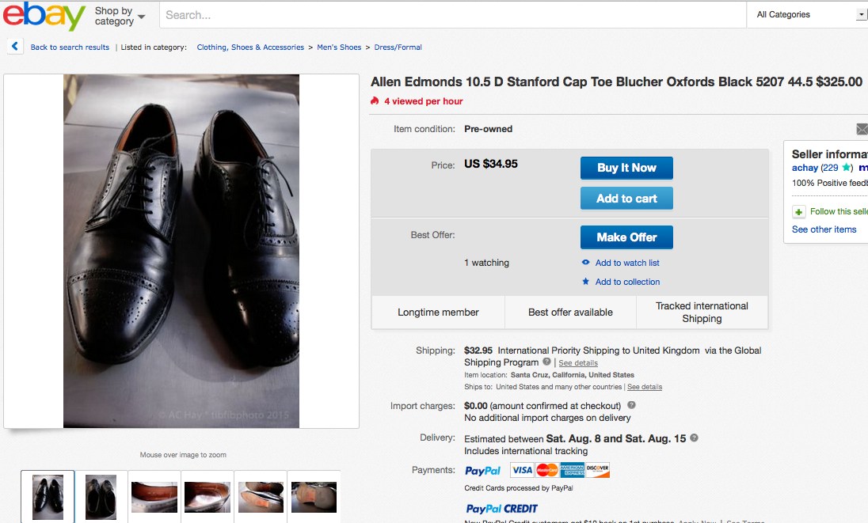
Task: Click See other items from achay
Action: pyautogui.click(x=824, y=229)
